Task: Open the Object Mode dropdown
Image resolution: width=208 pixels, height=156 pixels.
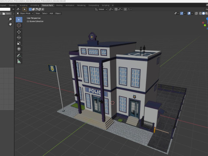Action: tap(25, 13)
